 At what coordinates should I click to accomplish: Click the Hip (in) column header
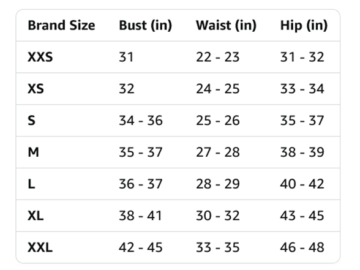pos(304,25)
